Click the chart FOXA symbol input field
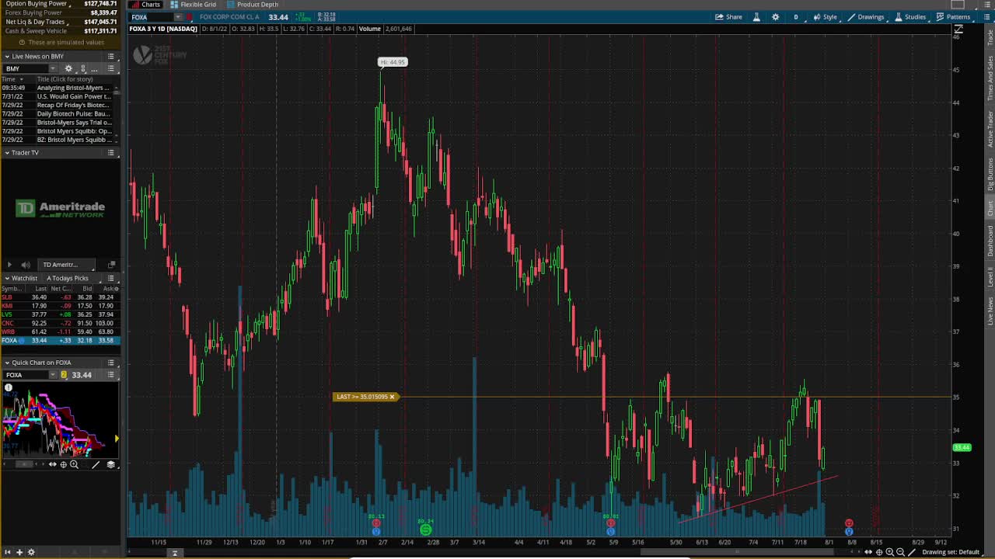Viewport: 995px width, 559px height. (151, 17)
